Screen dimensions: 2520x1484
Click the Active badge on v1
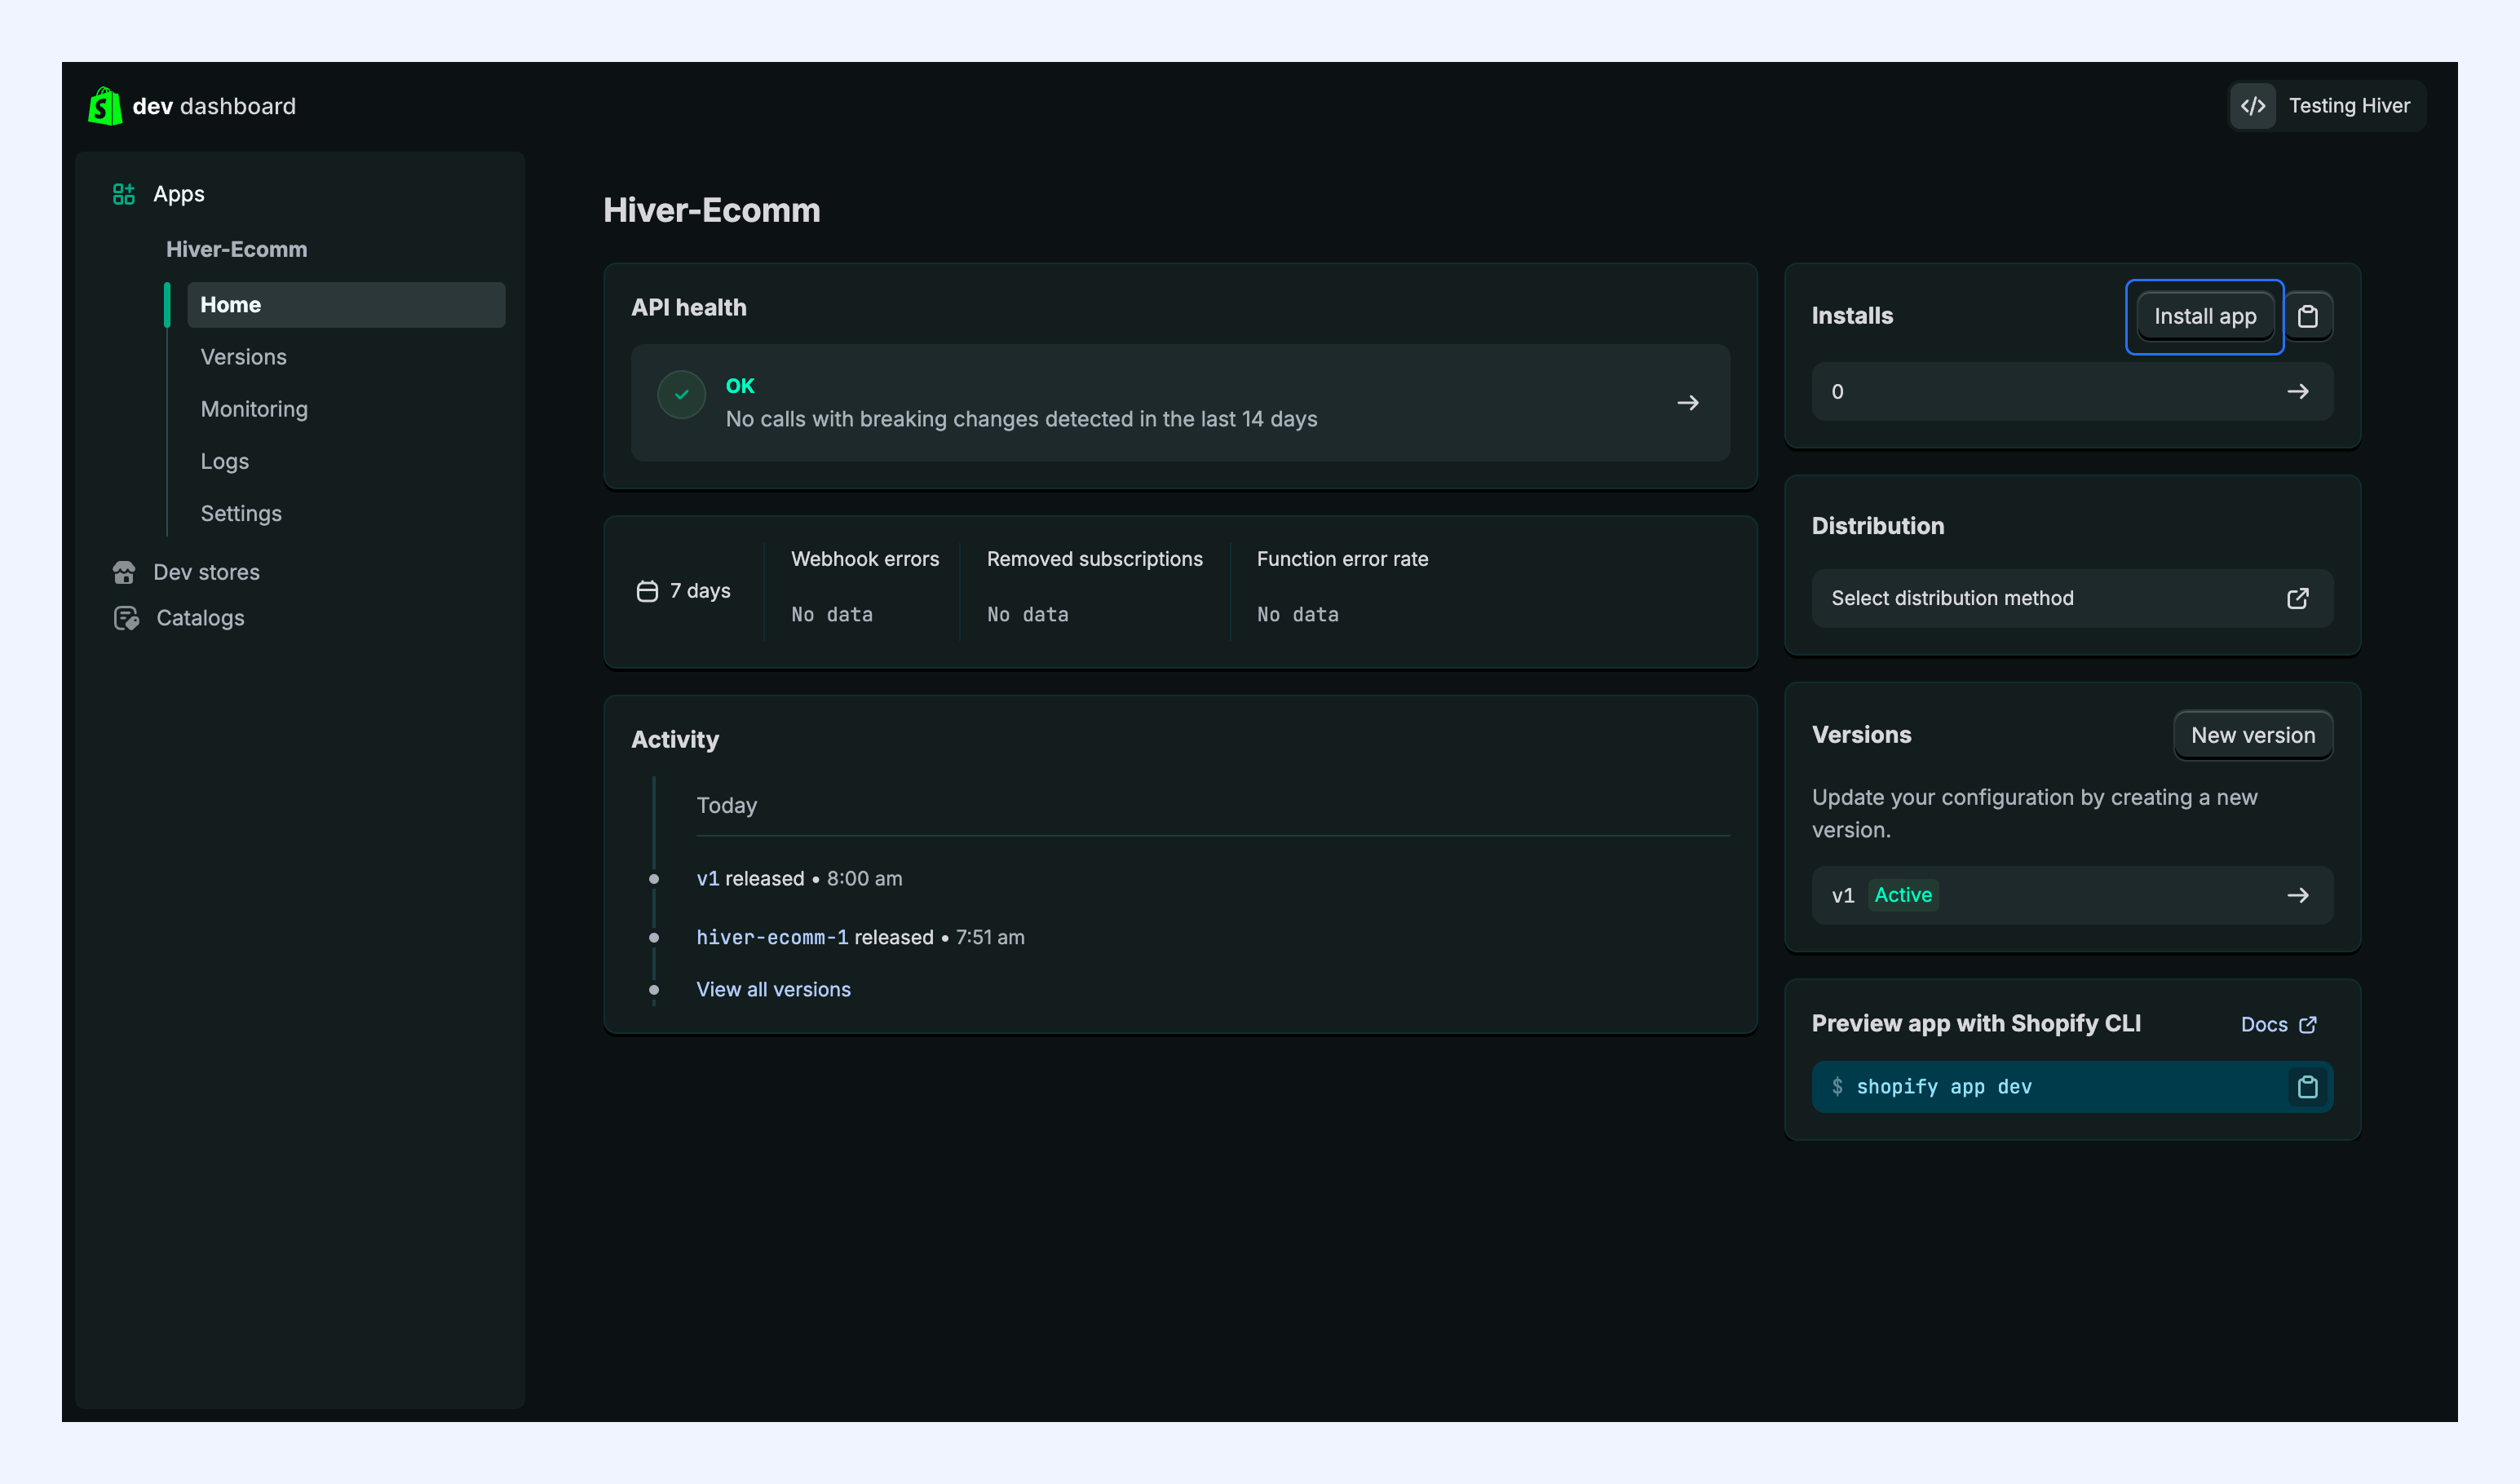1903,895
